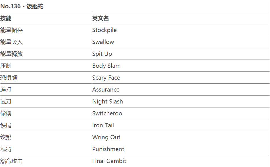Click the "英文名" column header

(x=101, y=18)
